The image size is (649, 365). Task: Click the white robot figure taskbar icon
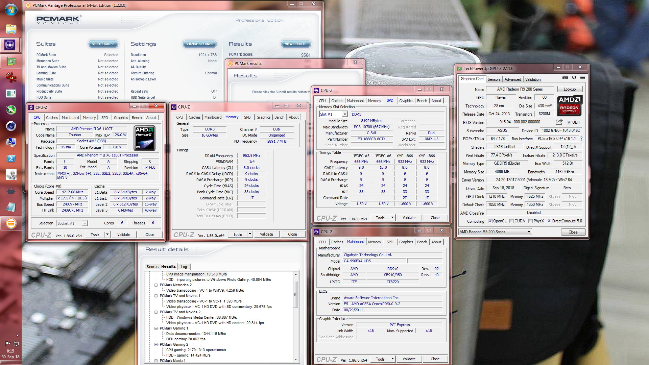11,175
